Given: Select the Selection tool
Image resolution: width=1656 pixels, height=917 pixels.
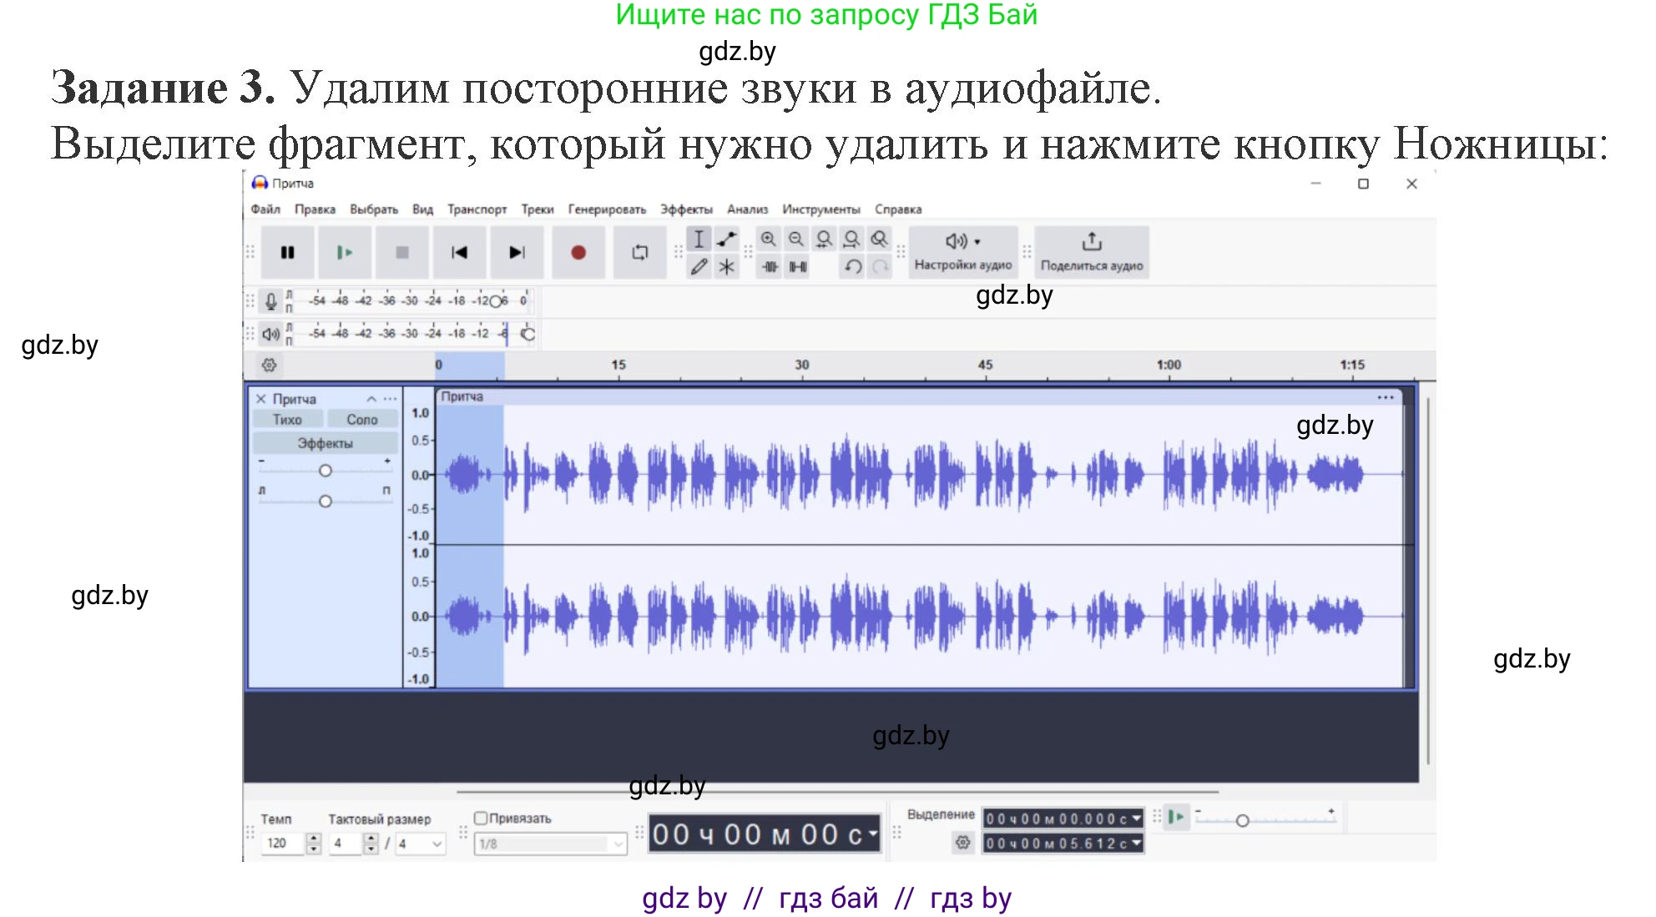Looking at the screenshot, I should click(x=699, y=239).
